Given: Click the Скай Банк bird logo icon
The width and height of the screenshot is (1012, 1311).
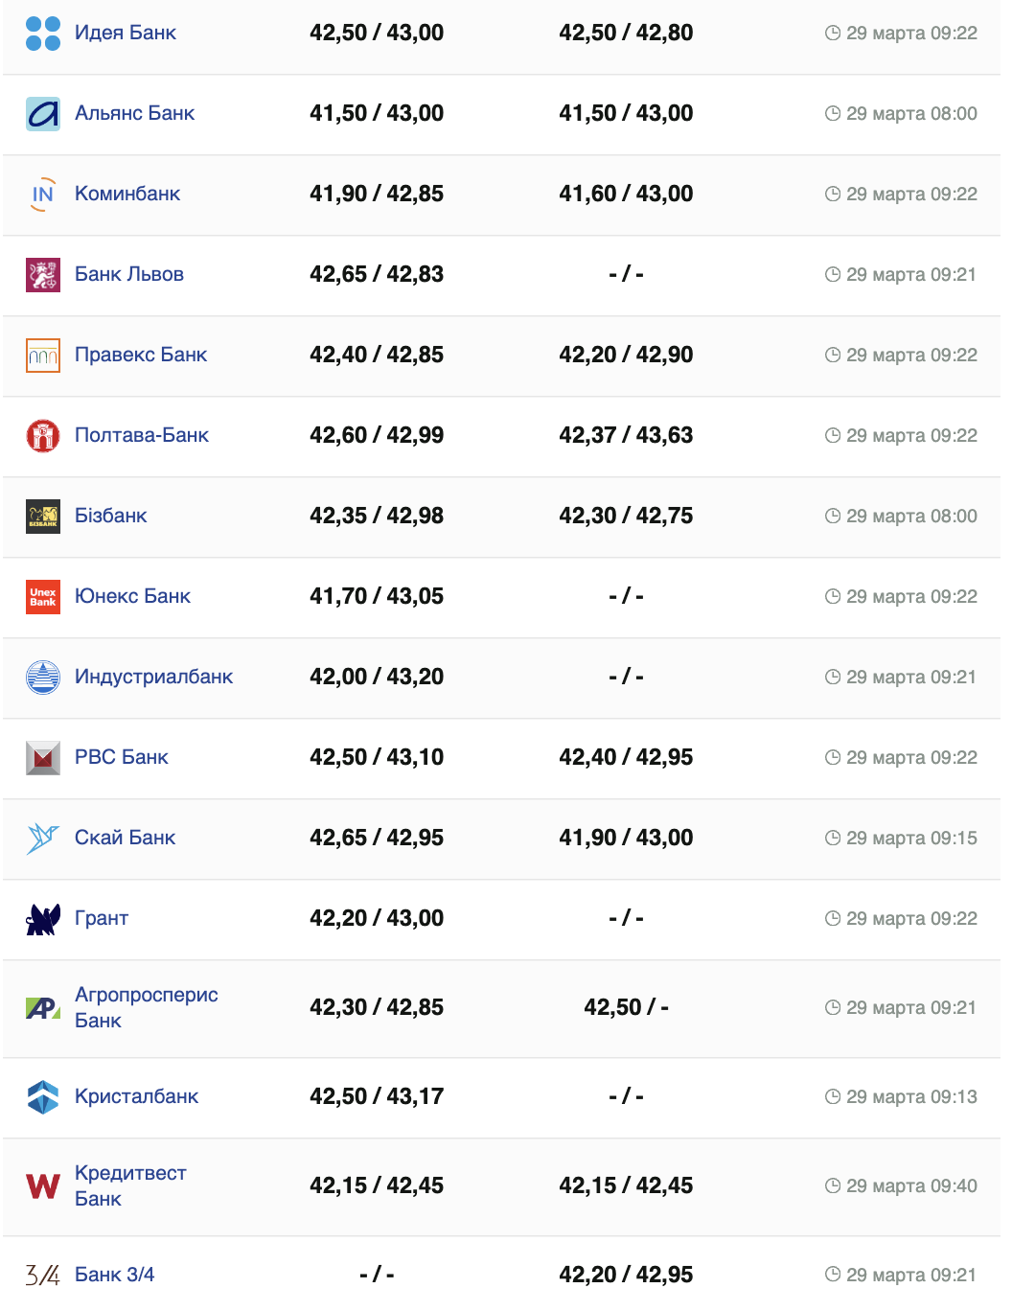Looking at the screenshot, I should tap(43, 839).
